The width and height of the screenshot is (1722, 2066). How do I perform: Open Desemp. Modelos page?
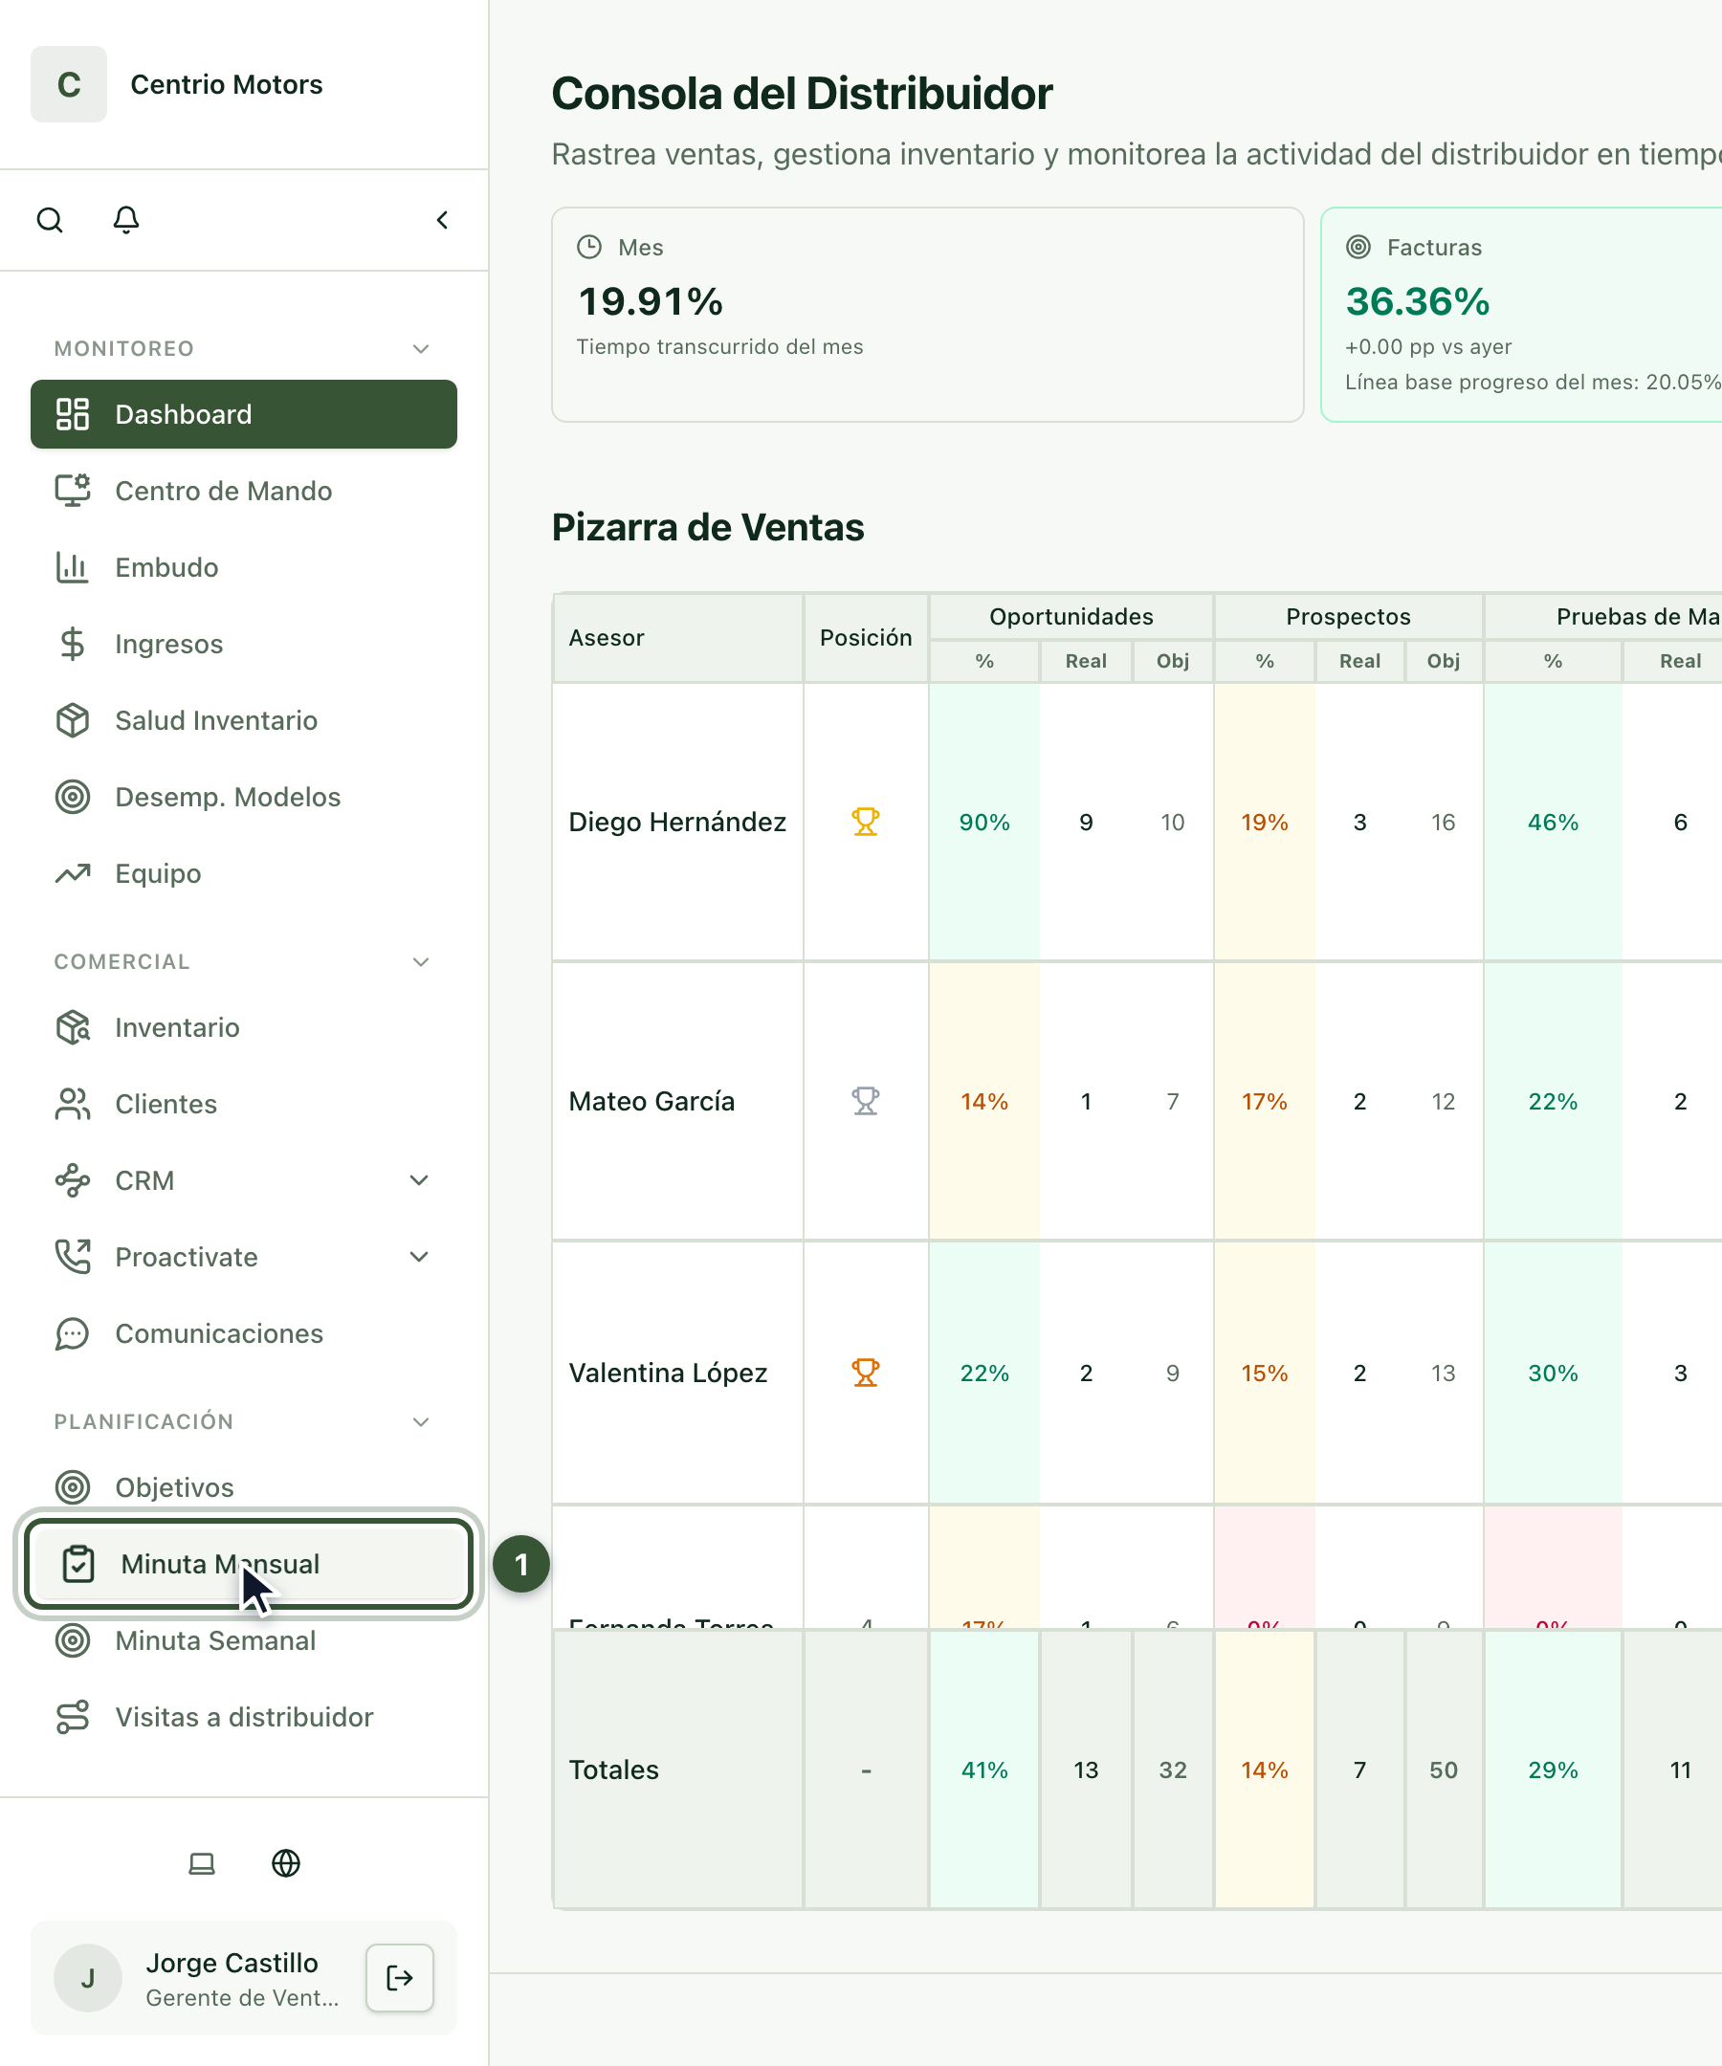click(x=244, y=797)
